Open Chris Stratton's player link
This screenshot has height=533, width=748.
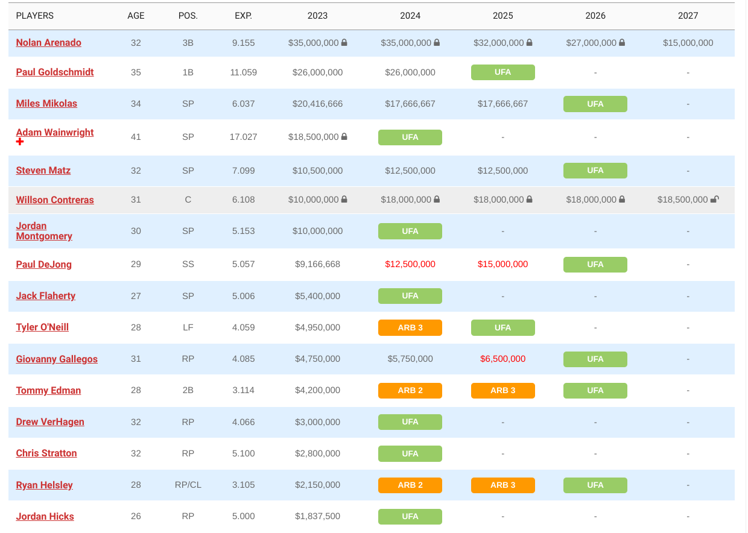point(46,453)
